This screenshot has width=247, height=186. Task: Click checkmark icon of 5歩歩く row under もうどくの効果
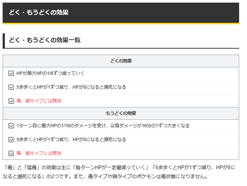tap(11, 140)
